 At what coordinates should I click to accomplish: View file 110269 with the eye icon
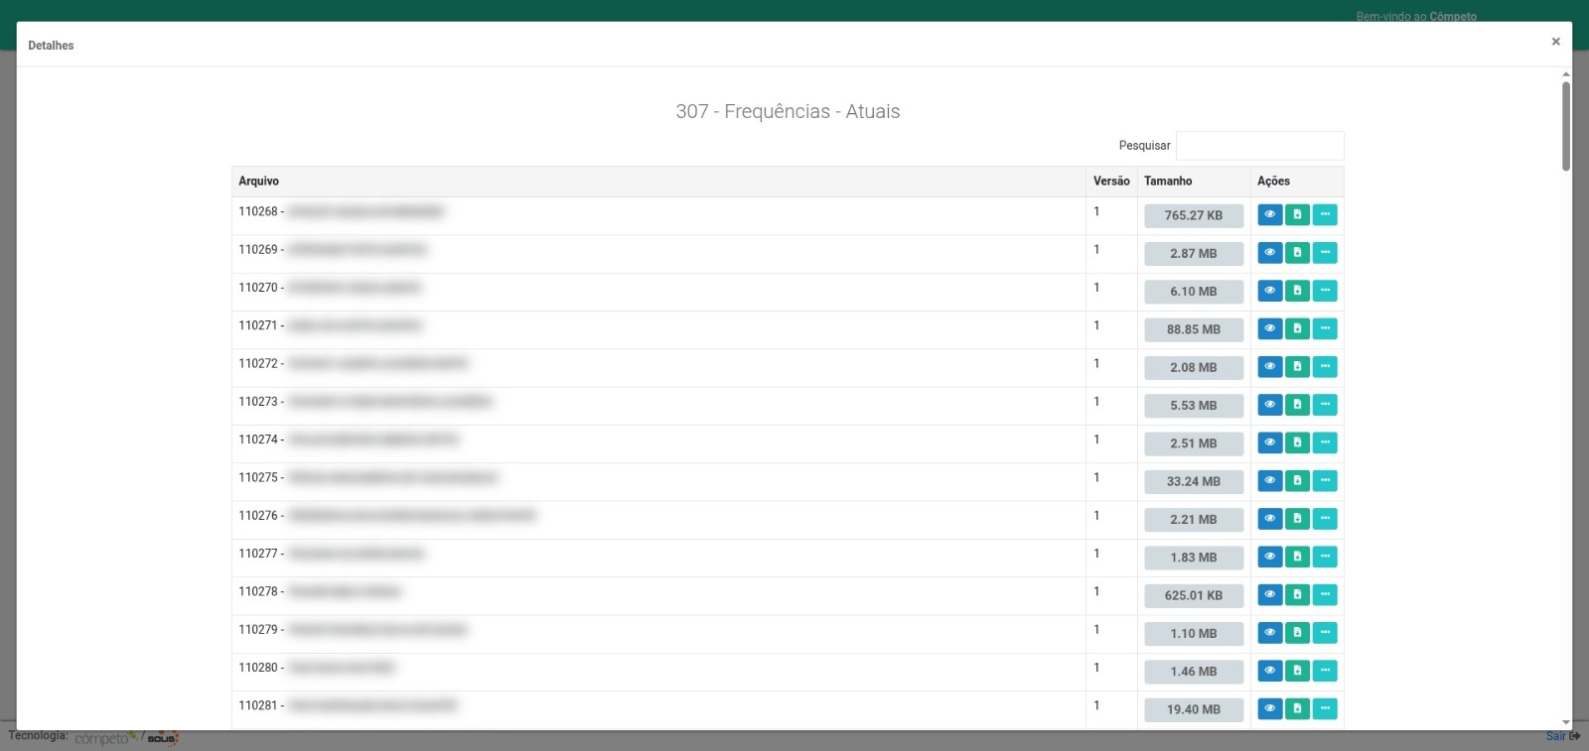pos(1269,253)
